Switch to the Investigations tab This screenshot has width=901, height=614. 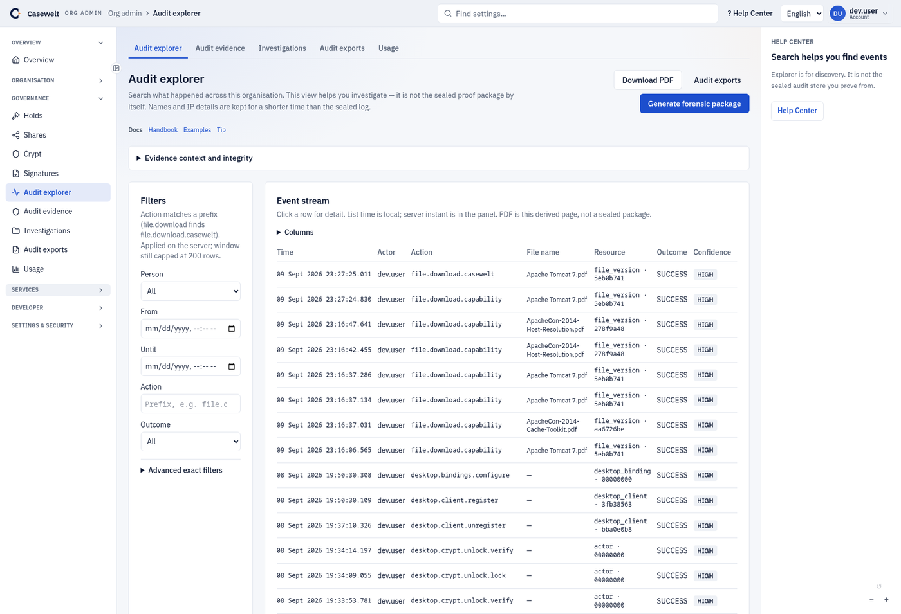point(283,48)
